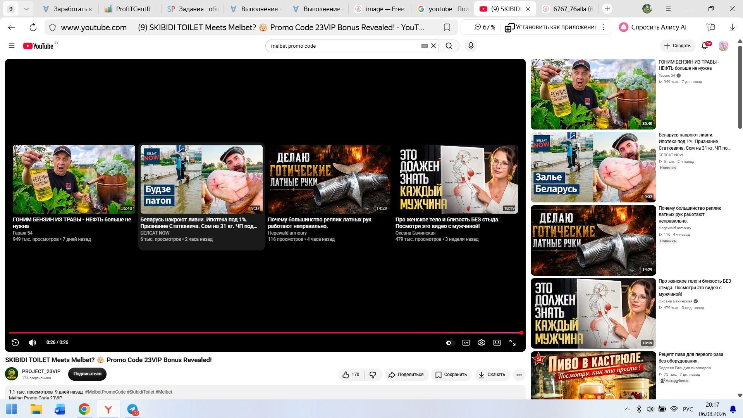Switch to theater mode
The image size is (743, 418).
tap(497, 342)
